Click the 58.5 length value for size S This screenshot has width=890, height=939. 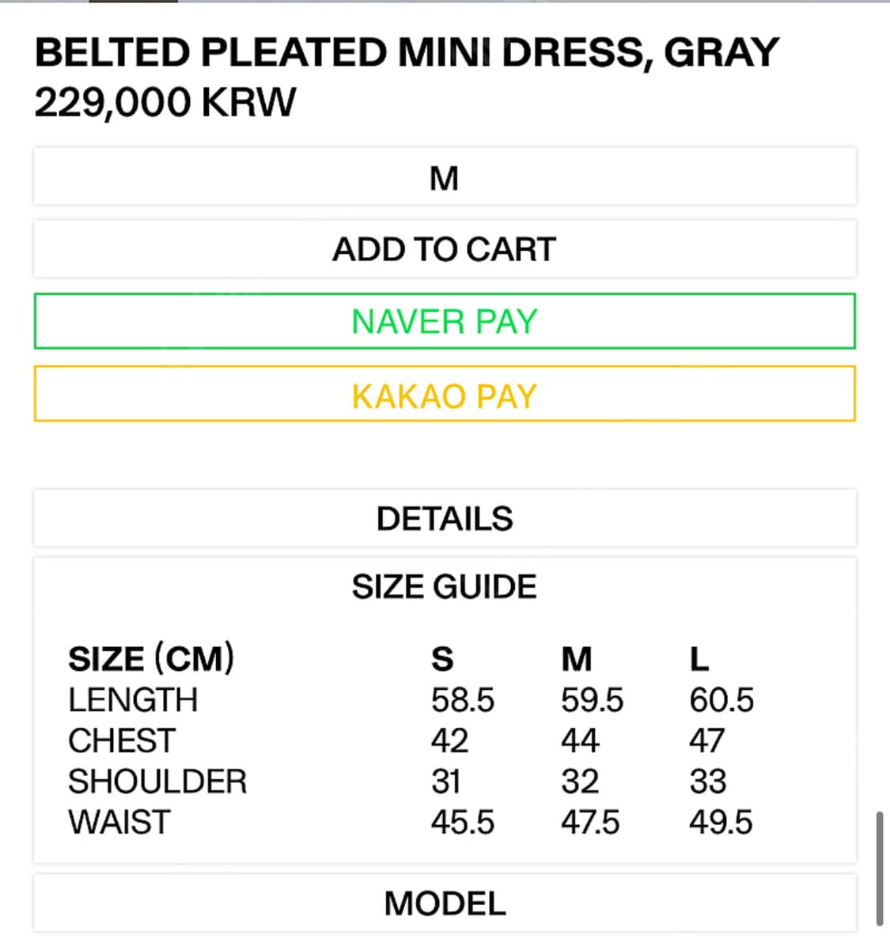tap(462, 700)
